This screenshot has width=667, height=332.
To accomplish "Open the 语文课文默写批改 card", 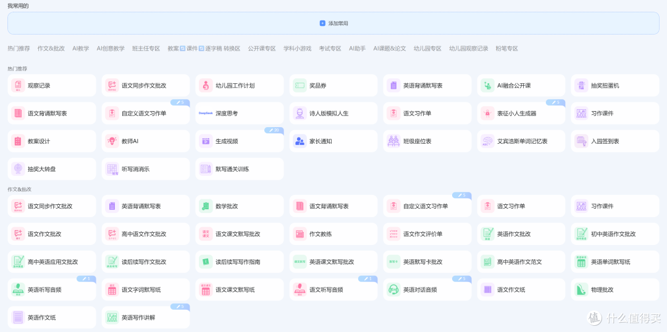I will (x=240, y=234).
